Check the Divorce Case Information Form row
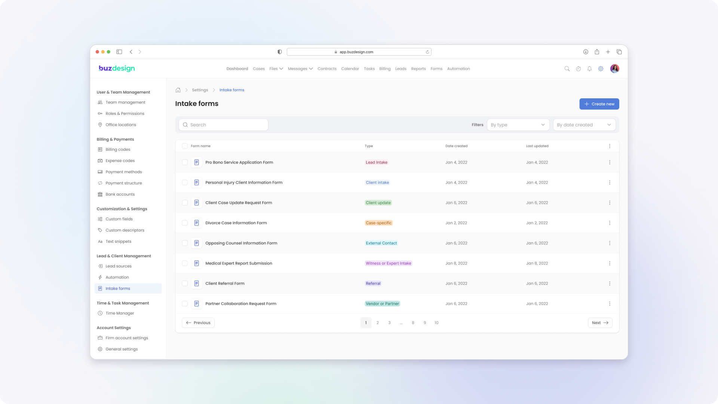 click(185, 223)
